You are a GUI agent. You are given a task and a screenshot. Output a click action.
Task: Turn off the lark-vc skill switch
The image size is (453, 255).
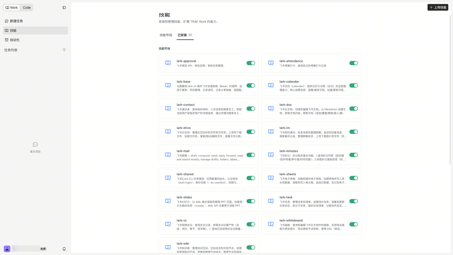tap(251, 224)
